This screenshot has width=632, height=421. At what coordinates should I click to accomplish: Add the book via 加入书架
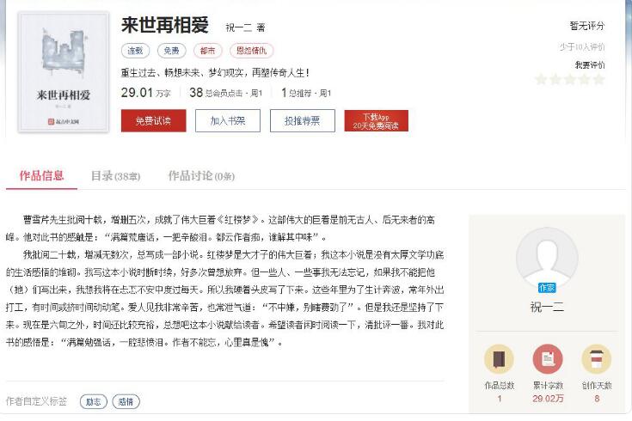click(228, 120)
